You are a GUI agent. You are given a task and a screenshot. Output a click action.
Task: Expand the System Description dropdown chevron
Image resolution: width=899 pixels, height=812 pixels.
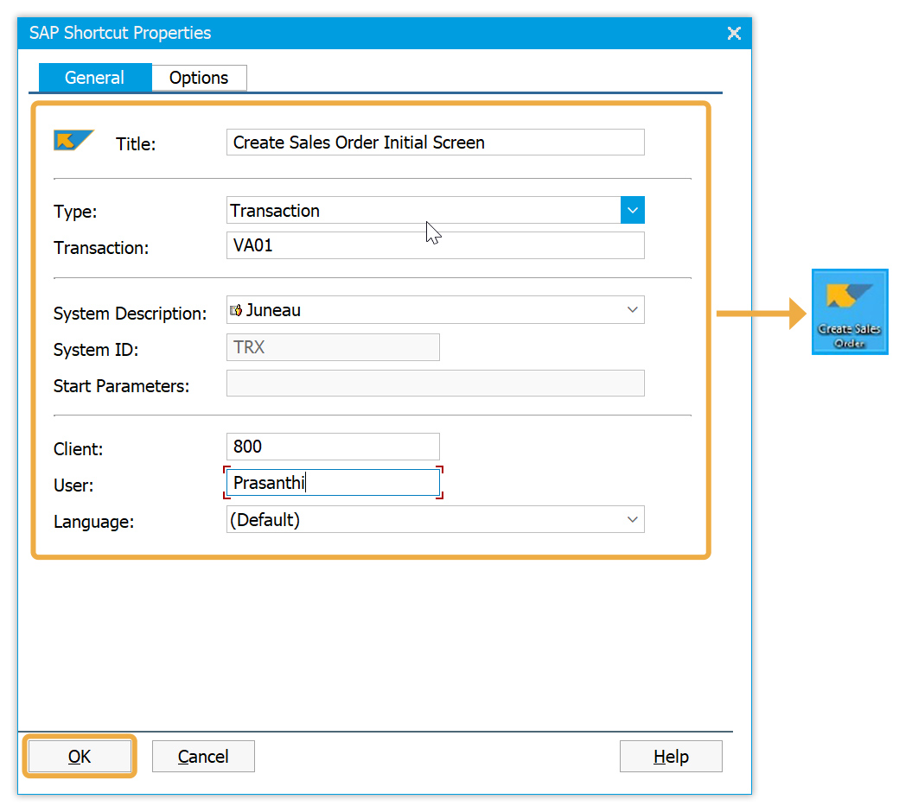pos(632,310)
